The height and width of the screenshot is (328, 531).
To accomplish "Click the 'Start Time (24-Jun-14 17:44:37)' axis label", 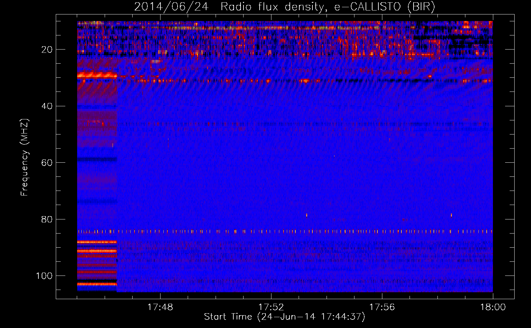I will pyautogui.click(x=285, y=317).
